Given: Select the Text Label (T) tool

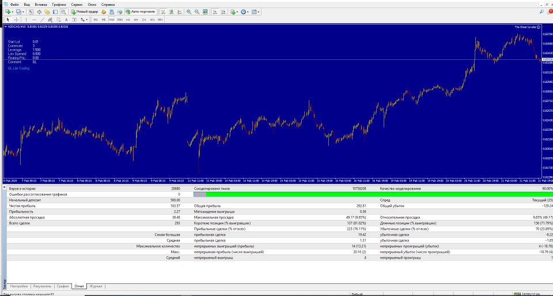Looking at the screenshot, I should pos(74,20).
